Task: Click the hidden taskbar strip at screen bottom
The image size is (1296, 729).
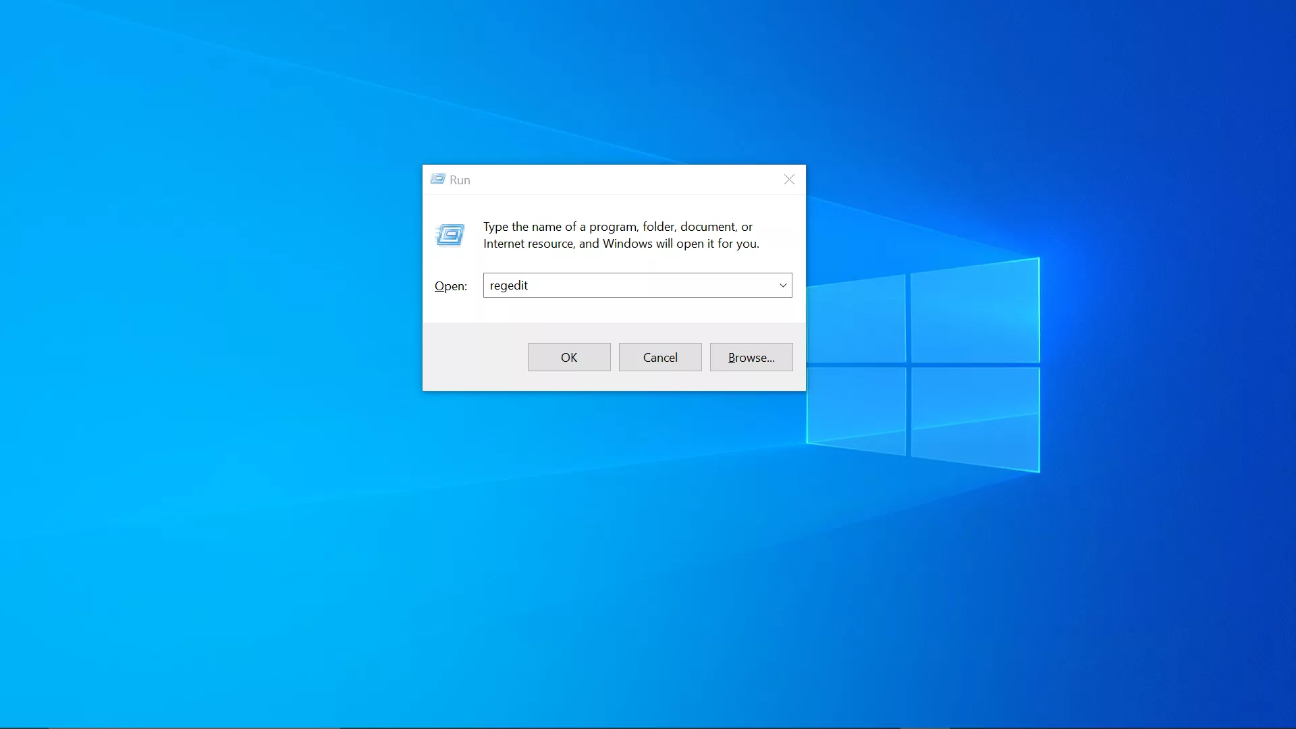Action: 648,728
